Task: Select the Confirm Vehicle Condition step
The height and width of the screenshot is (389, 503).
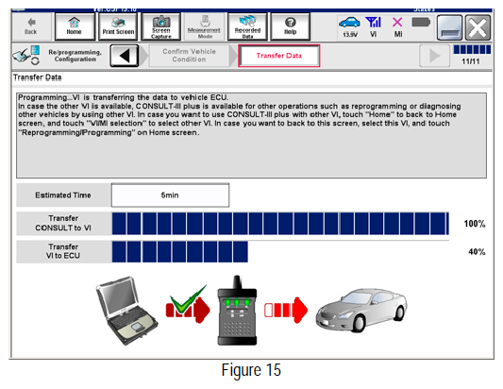Action: [190, 56]
